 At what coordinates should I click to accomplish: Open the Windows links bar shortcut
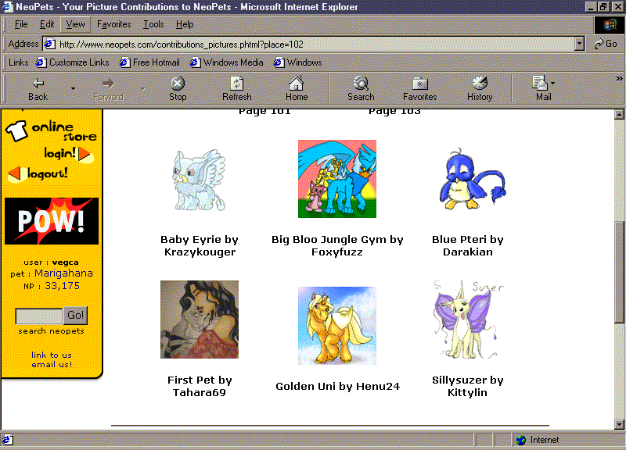298,62
